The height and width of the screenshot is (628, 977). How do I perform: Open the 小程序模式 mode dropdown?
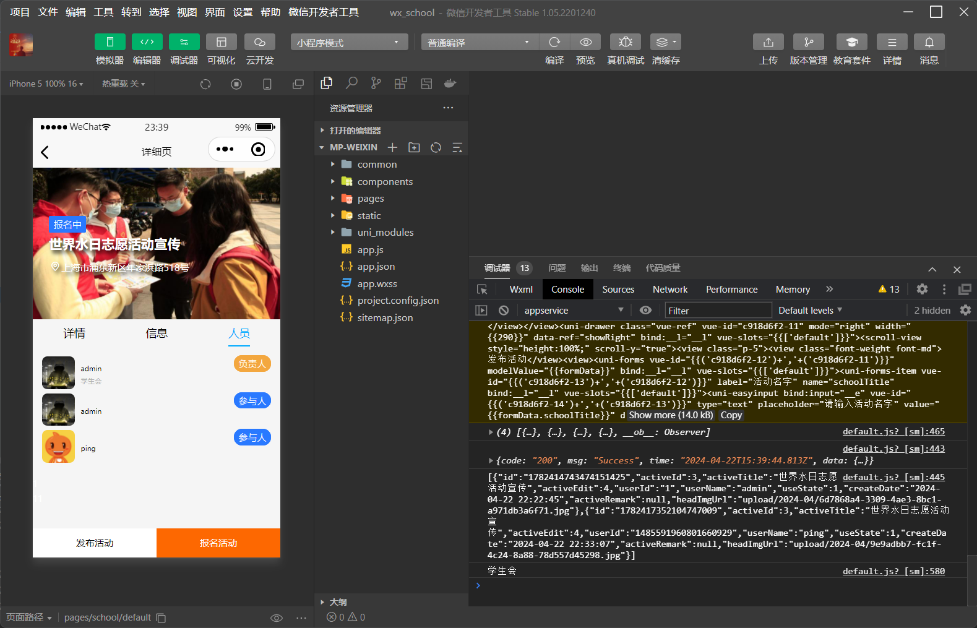point(349,42)
